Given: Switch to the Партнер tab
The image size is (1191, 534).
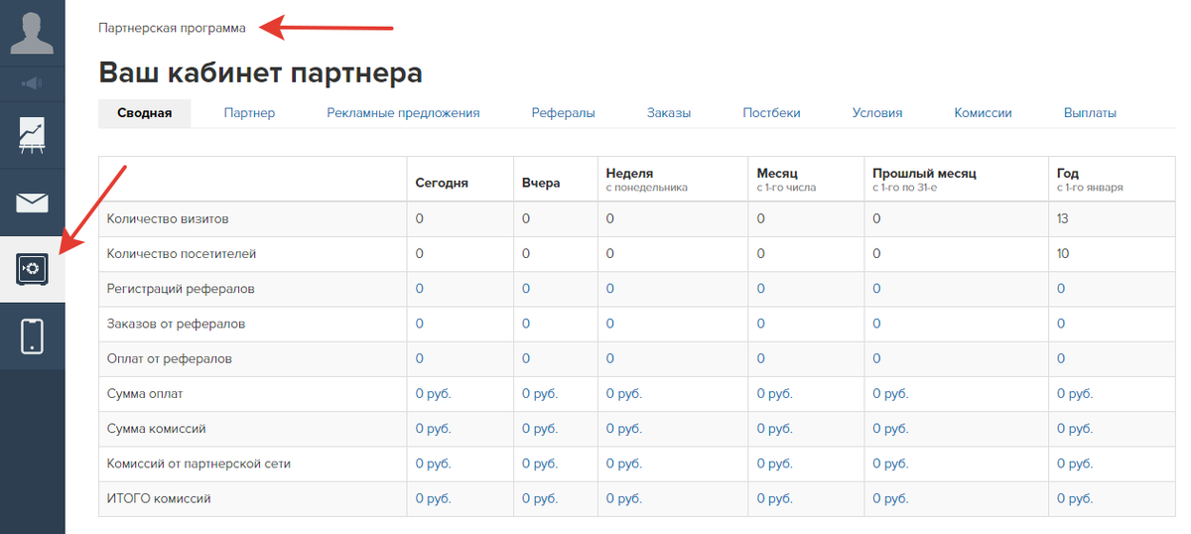Looking at the screenshot, I should (249, 113).
